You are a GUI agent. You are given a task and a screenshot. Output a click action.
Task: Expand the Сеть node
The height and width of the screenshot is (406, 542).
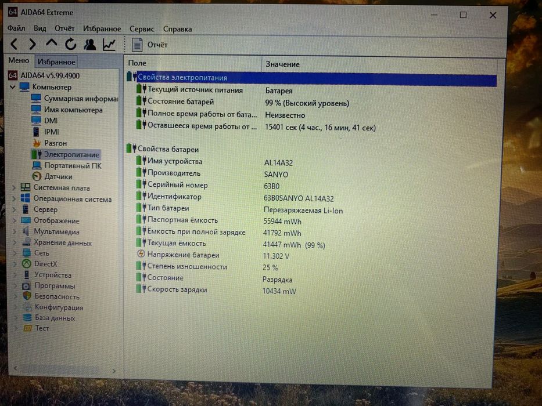coord(15,253)
